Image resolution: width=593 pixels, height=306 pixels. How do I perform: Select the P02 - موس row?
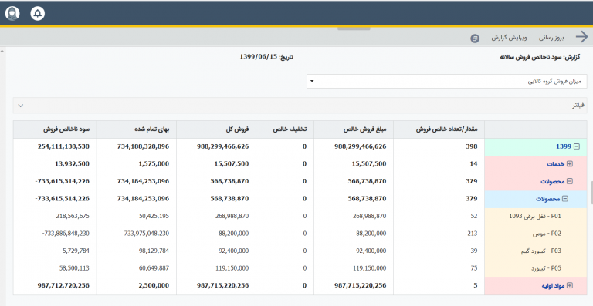300,234
